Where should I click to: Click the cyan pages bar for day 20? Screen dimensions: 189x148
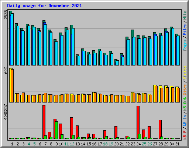(x=117, y=63)
